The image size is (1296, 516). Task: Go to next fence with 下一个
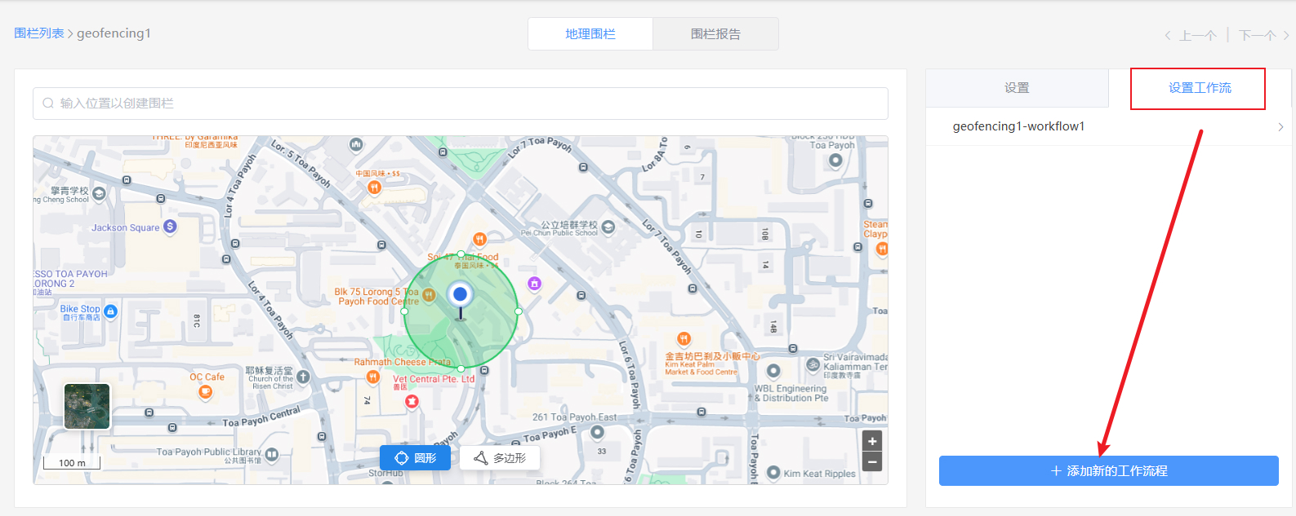pos(1263,35)
